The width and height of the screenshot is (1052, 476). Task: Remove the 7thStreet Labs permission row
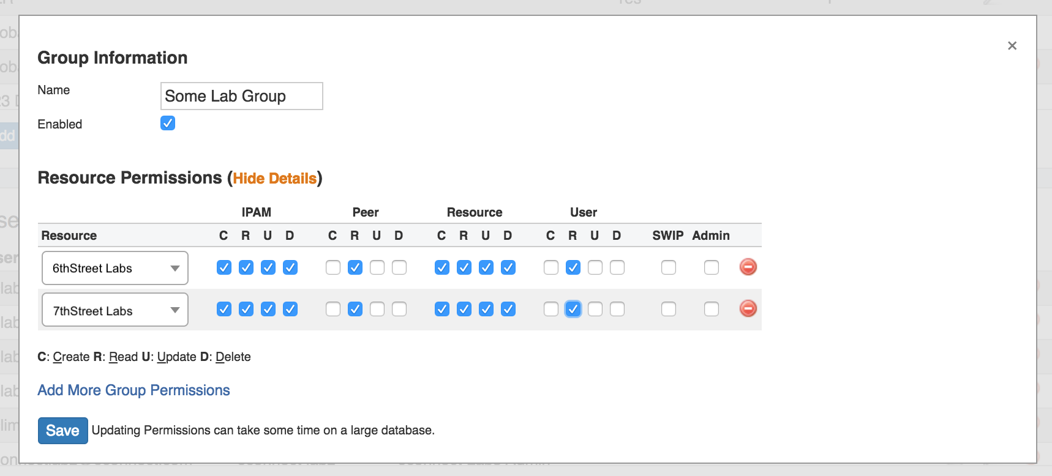[748, 308]
